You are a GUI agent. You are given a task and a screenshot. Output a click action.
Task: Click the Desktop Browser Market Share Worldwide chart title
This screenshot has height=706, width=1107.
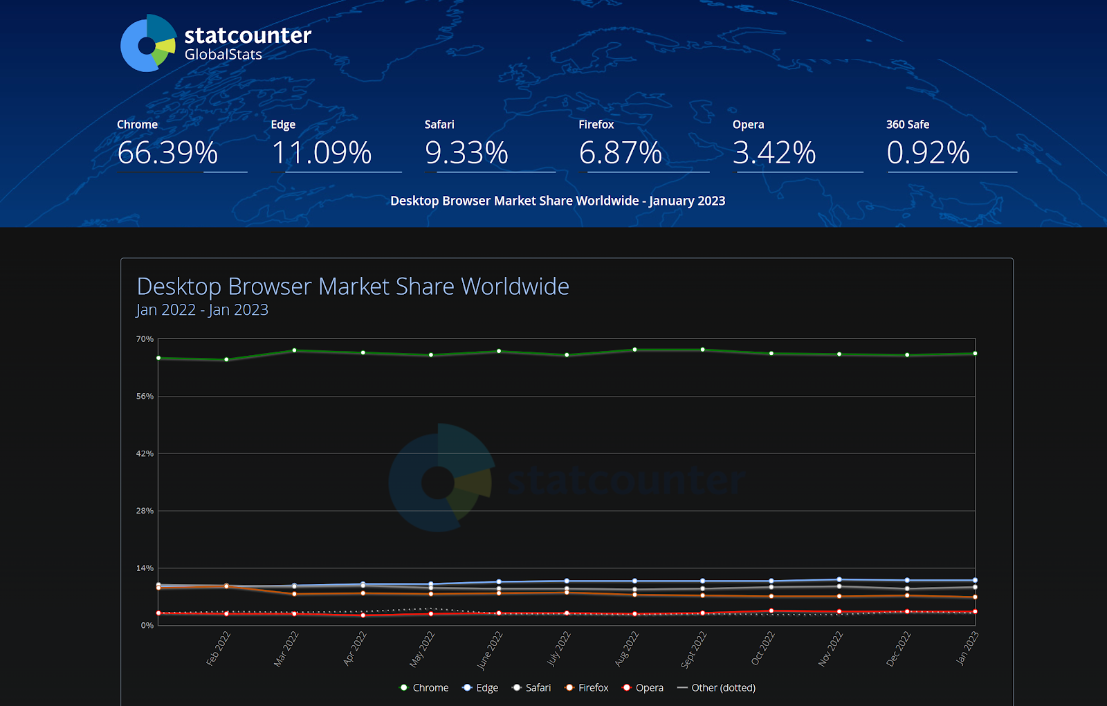(x=353, y=286)
